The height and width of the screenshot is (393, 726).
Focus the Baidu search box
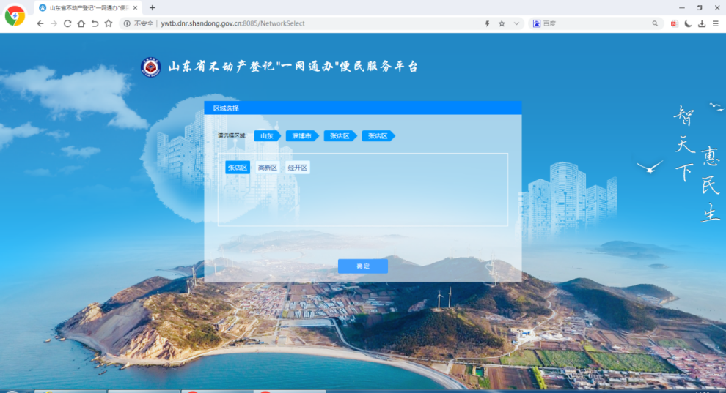[x=596, y=23]
